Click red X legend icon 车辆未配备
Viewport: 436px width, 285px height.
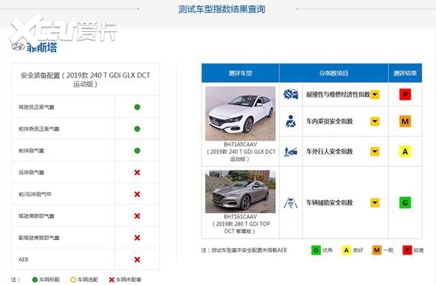pyautogui.click(x=112, y=280)
